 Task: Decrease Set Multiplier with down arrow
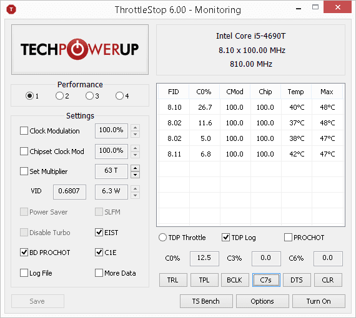[135, 175]
